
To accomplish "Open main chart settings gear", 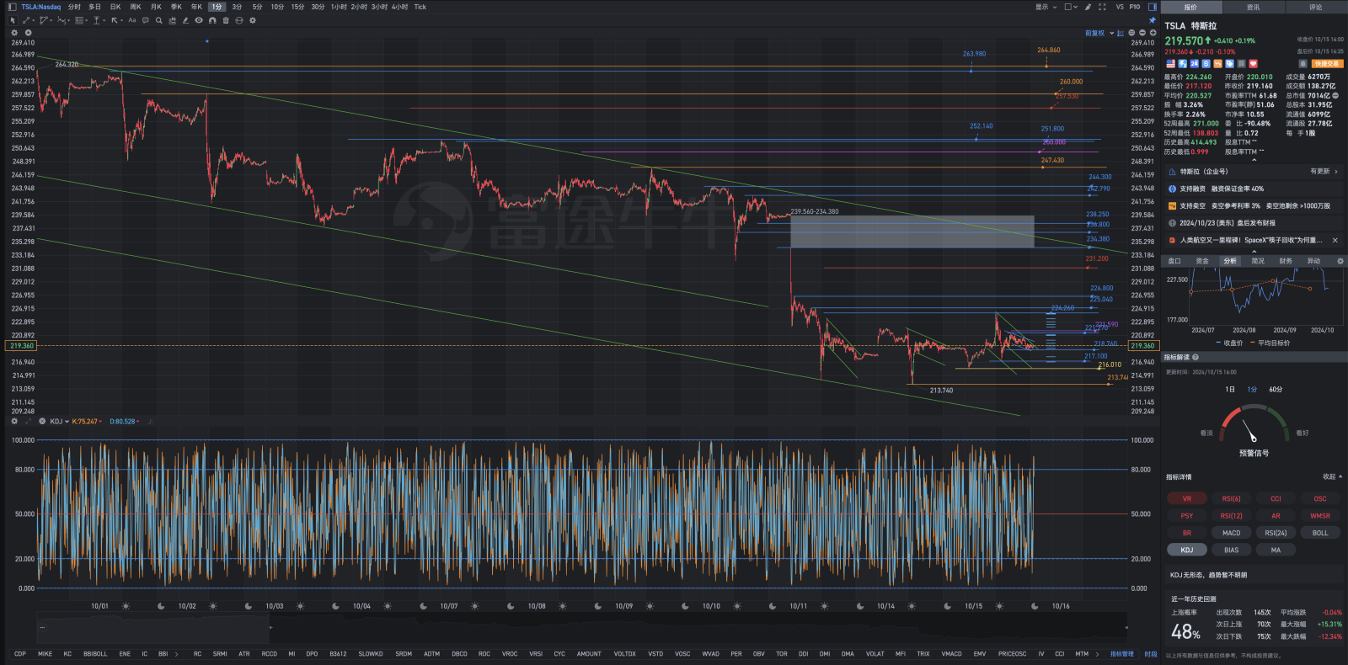I will point(14,33).
